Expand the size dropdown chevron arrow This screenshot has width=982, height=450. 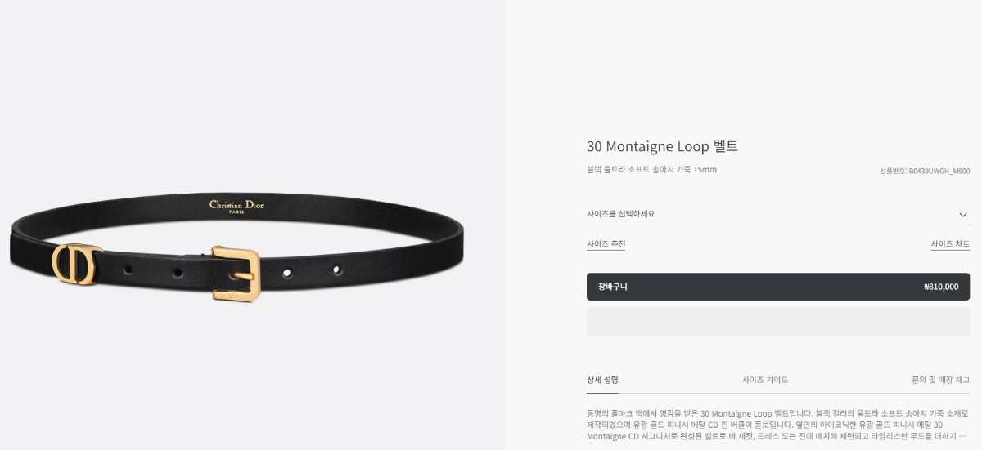tap(963, 215)
